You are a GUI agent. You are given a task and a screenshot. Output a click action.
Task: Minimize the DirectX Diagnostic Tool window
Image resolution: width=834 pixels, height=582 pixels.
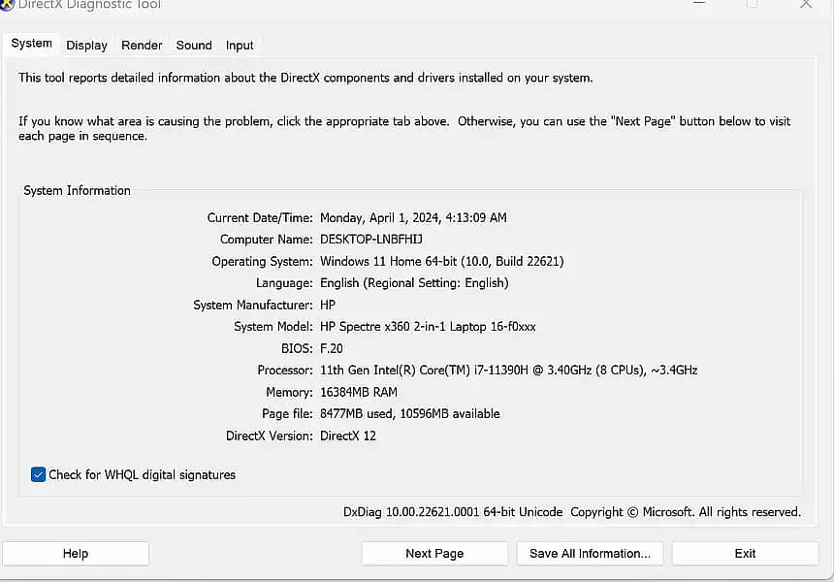click(x=699, y=3)
